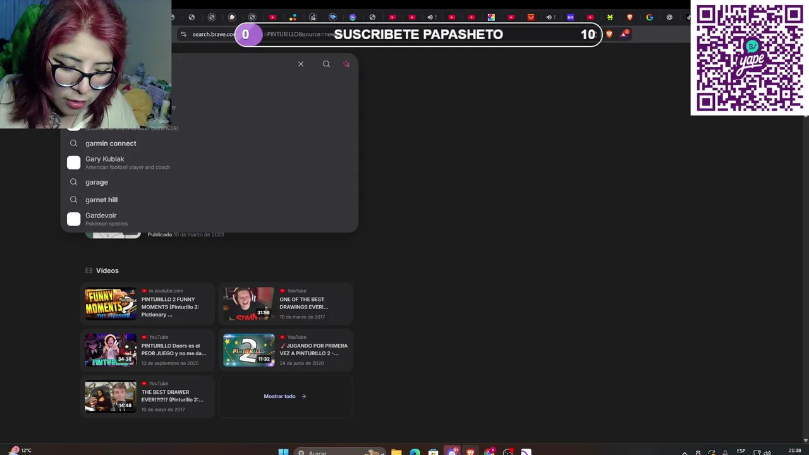The height and width of the screenshot is (455, 809).
Task: Open the AI answer sparkle icon in the search box
Action: (346, 64)
